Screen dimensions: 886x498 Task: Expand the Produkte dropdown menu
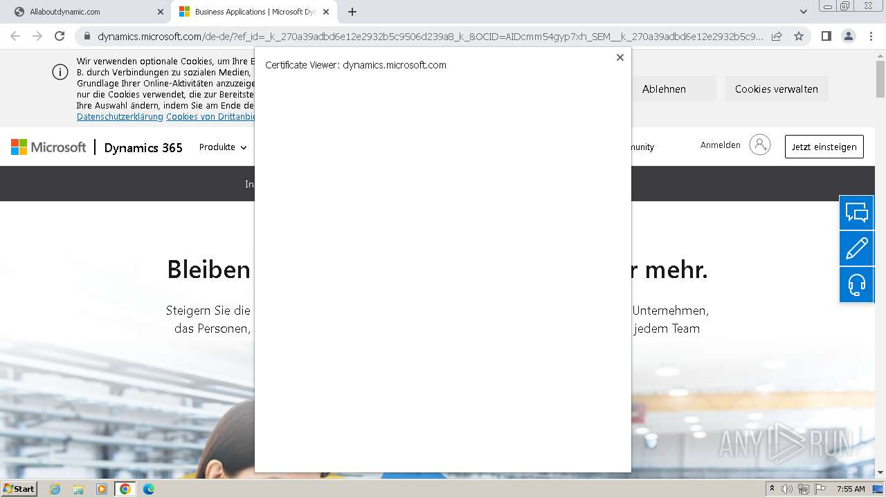point(223,147)
